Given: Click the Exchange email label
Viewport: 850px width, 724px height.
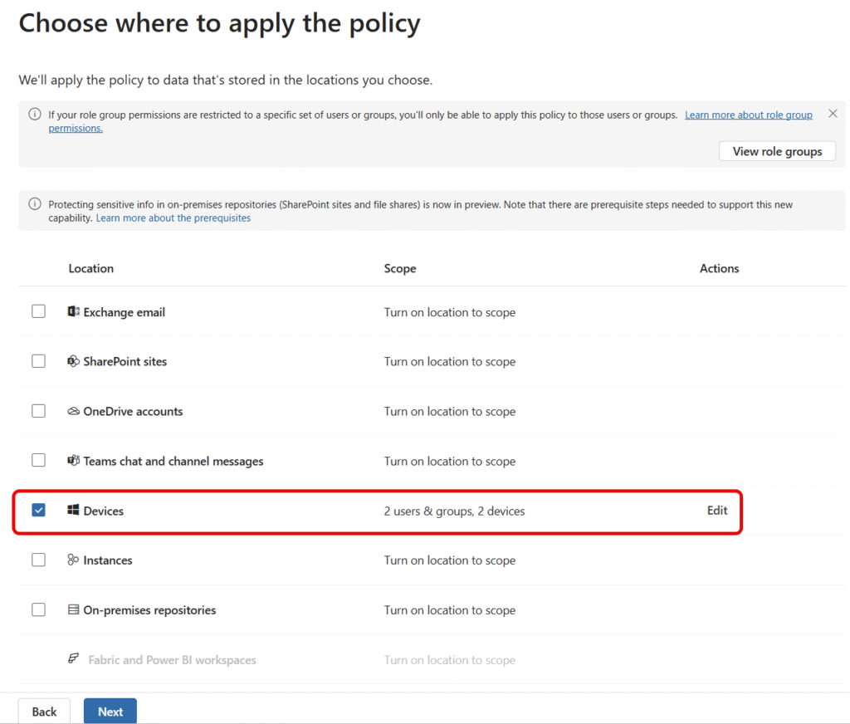Looking at the screenshot, I should (x=125, y=312).
